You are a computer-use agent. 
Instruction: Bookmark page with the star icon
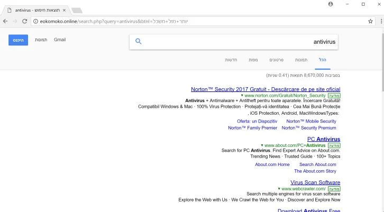(370, 21)
